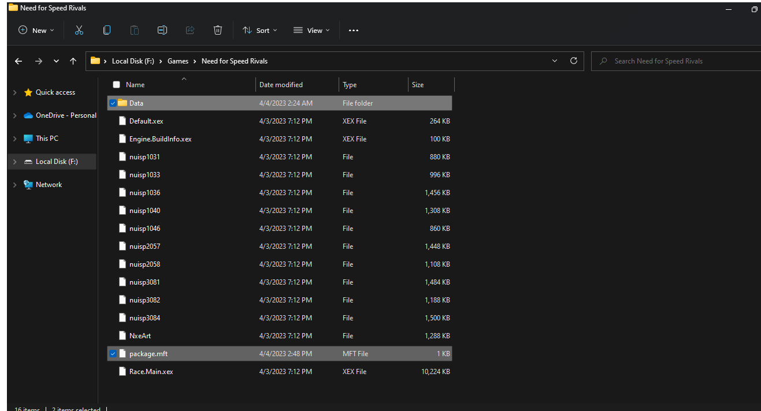761x411 pixels.
Task: Click the Search Need for Speed Rivals box
Action: pos(676,61)
